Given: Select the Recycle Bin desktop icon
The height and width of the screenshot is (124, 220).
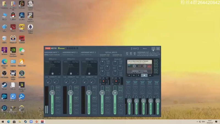Looking at the screenshot, I should point(4,39).
